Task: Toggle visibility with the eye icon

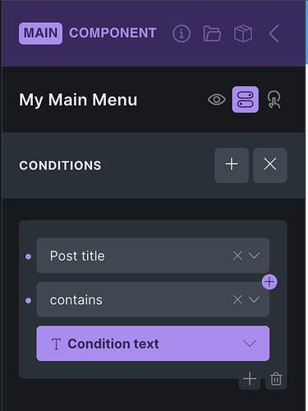Action: pos(217,99)
